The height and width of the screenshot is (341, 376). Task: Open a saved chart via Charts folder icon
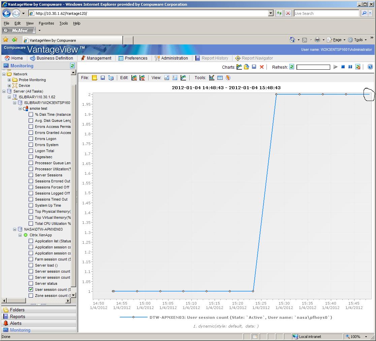click(247, 67)
